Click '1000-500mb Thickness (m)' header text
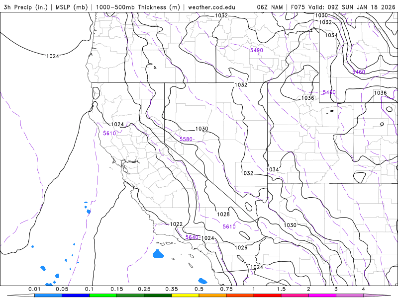 coord(138,7)
